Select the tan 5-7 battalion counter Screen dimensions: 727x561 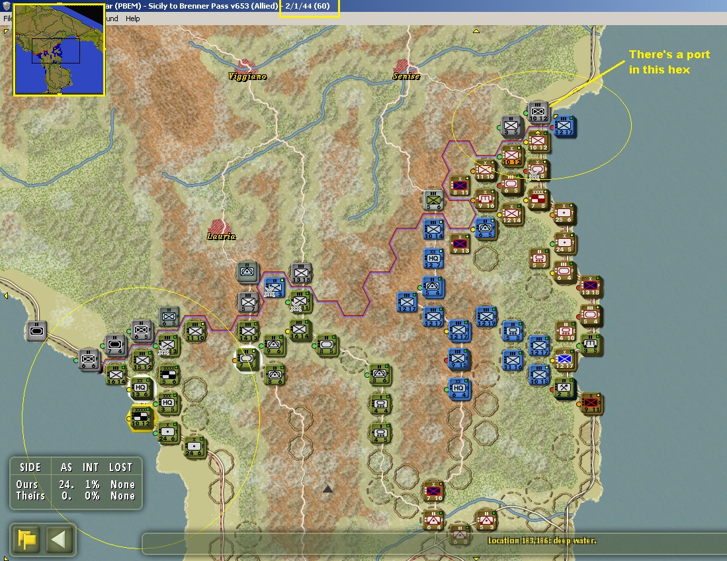[x=539, y=258]
